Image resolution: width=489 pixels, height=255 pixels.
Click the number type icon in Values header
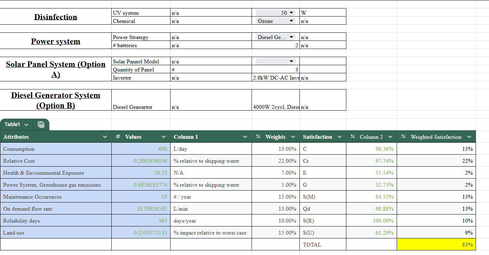click(118, 137)
